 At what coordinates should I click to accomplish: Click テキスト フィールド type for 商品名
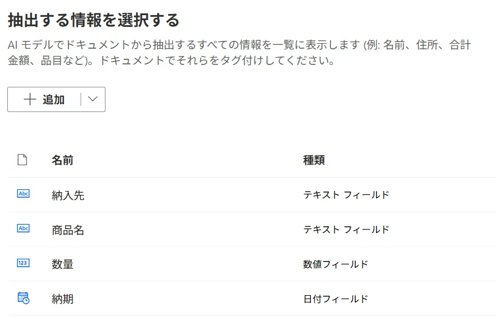pos(346,230)
